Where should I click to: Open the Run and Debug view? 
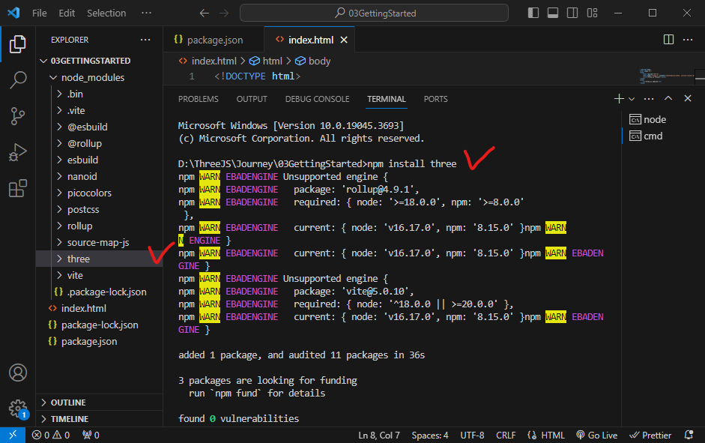point(17,152)
